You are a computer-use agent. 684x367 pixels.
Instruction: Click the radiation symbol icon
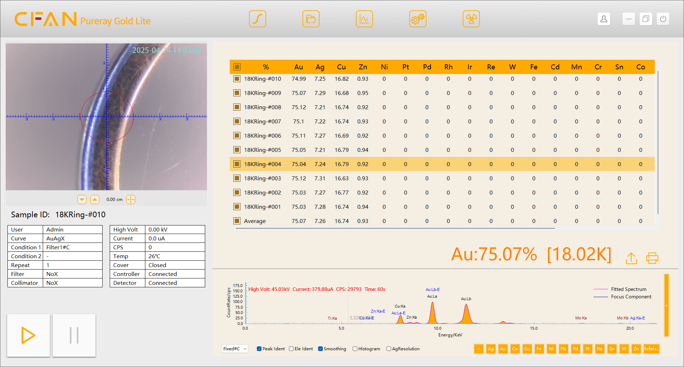click(471, 19)
